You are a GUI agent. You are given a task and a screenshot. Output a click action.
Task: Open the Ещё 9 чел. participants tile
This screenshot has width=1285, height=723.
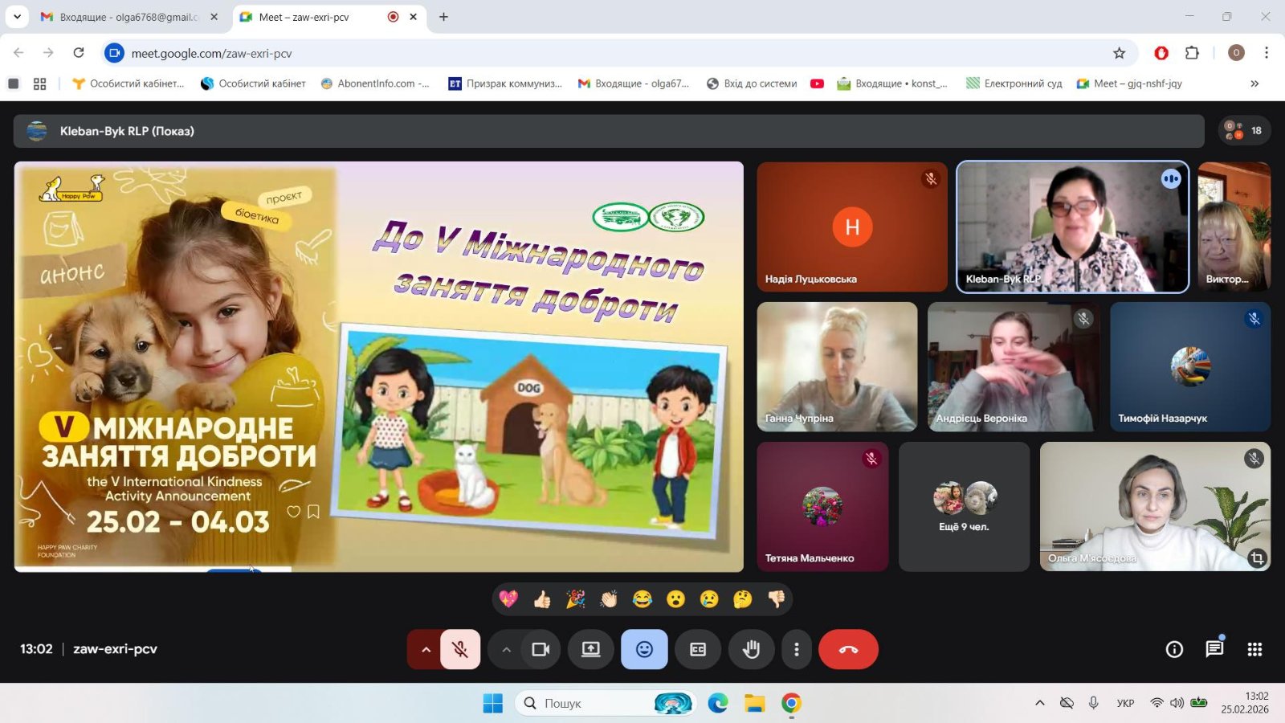pos(964,507)
